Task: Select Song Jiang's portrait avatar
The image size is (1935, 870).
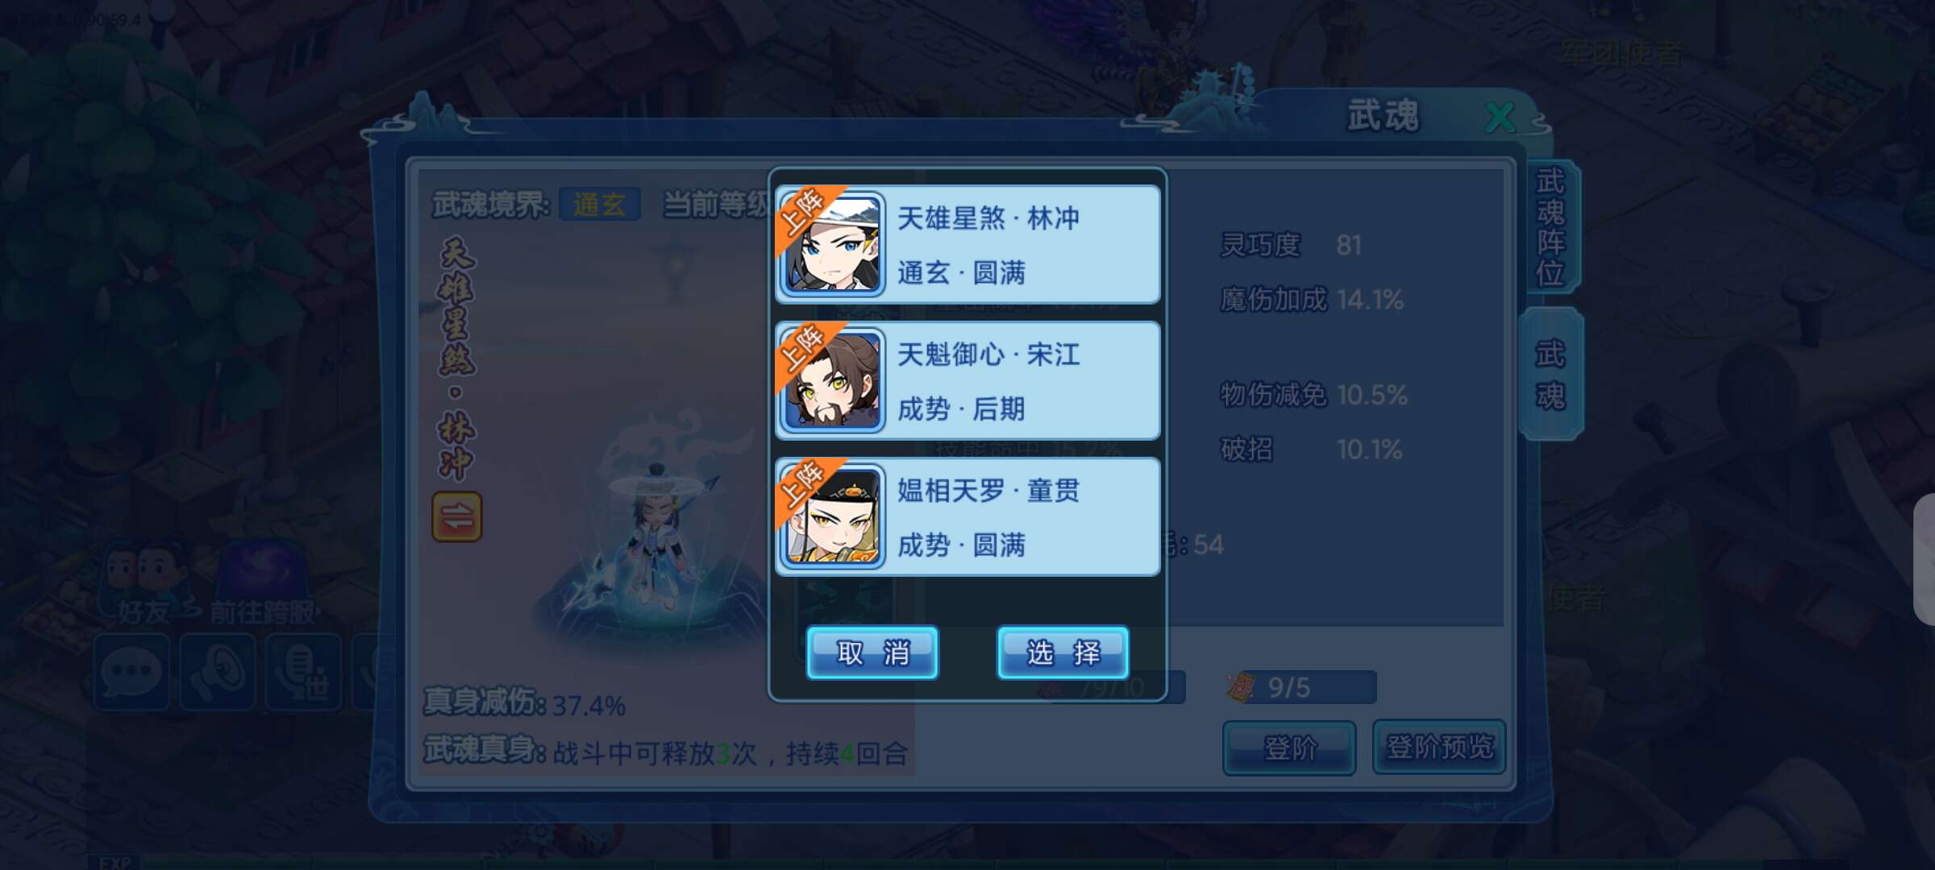Action: pos(833,381)
